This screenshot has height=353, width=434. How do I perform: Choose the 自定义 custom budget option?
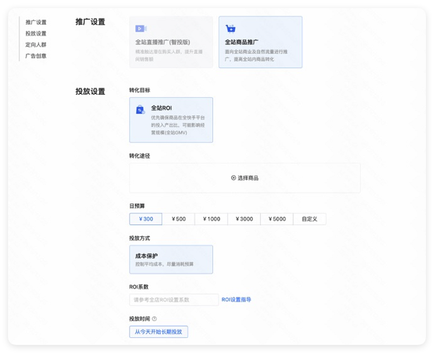[310, 219]
